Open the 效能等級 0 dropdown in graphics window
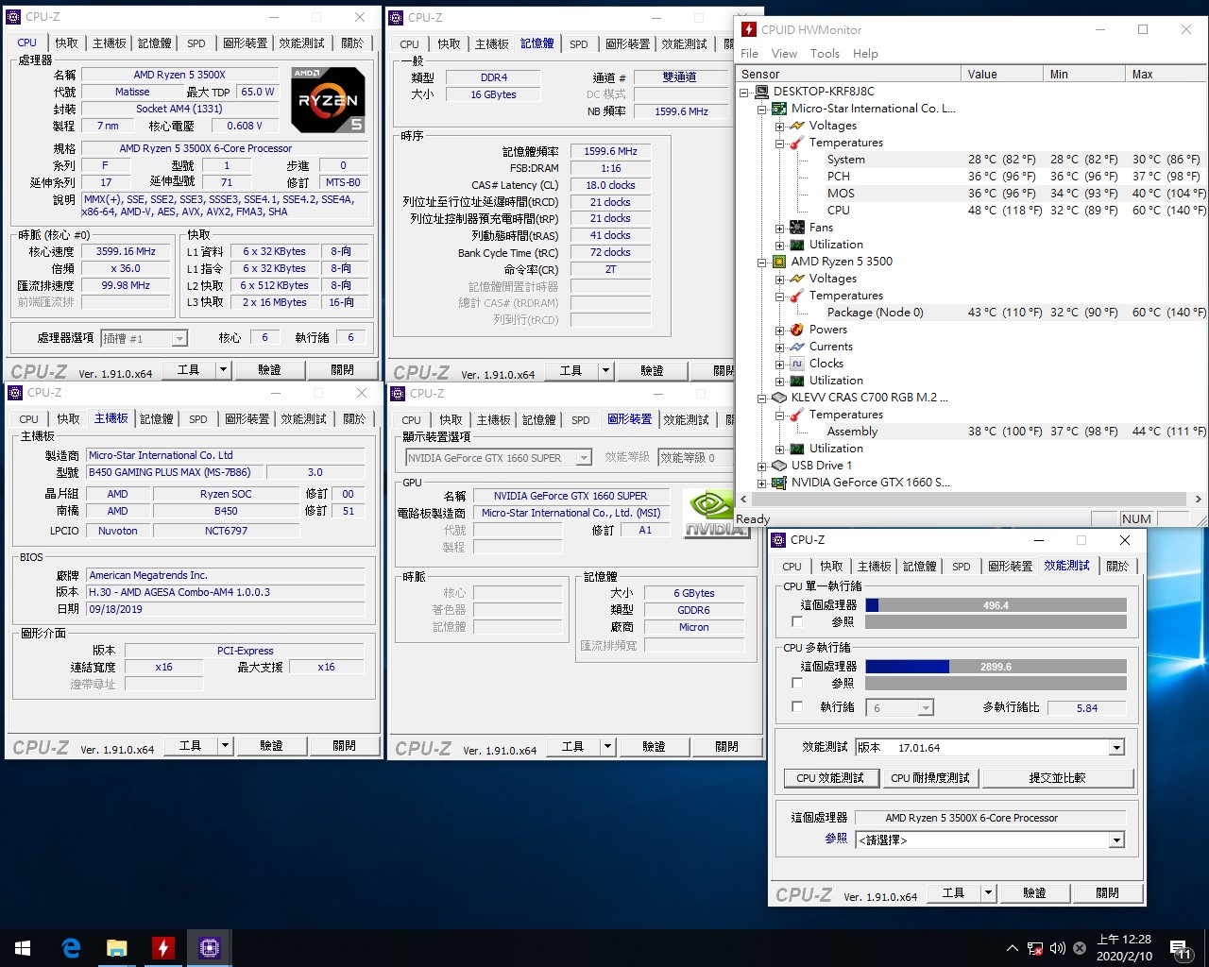 (695, 457)
